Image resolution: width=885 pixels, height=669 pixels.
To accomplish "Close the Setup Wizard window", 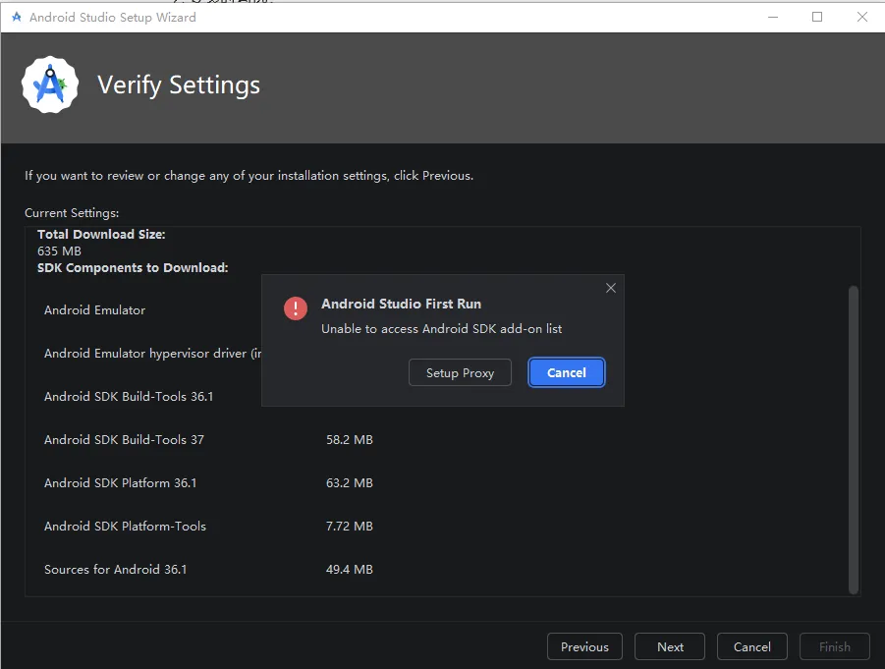I will click(x=861, y=17).
